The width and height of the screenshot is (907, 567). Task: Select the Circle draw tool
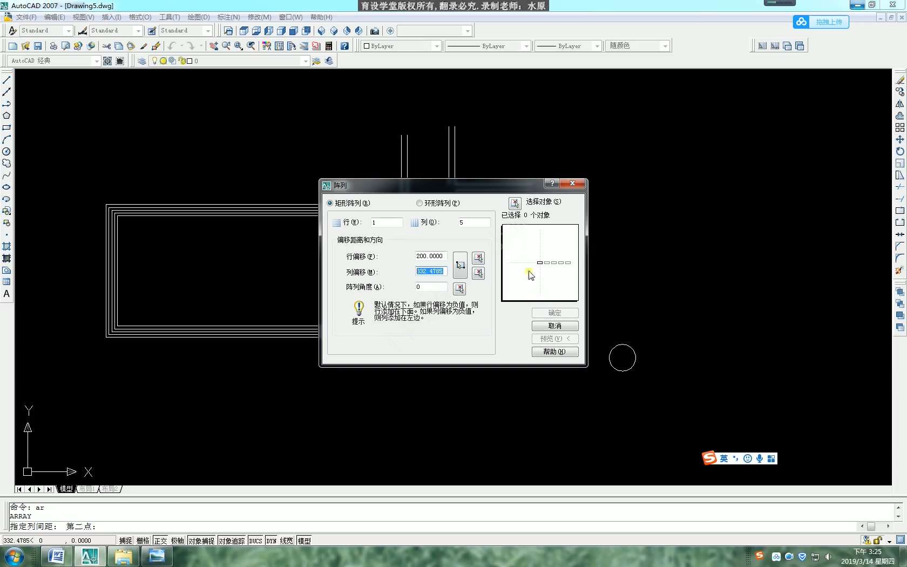(6, 151)
